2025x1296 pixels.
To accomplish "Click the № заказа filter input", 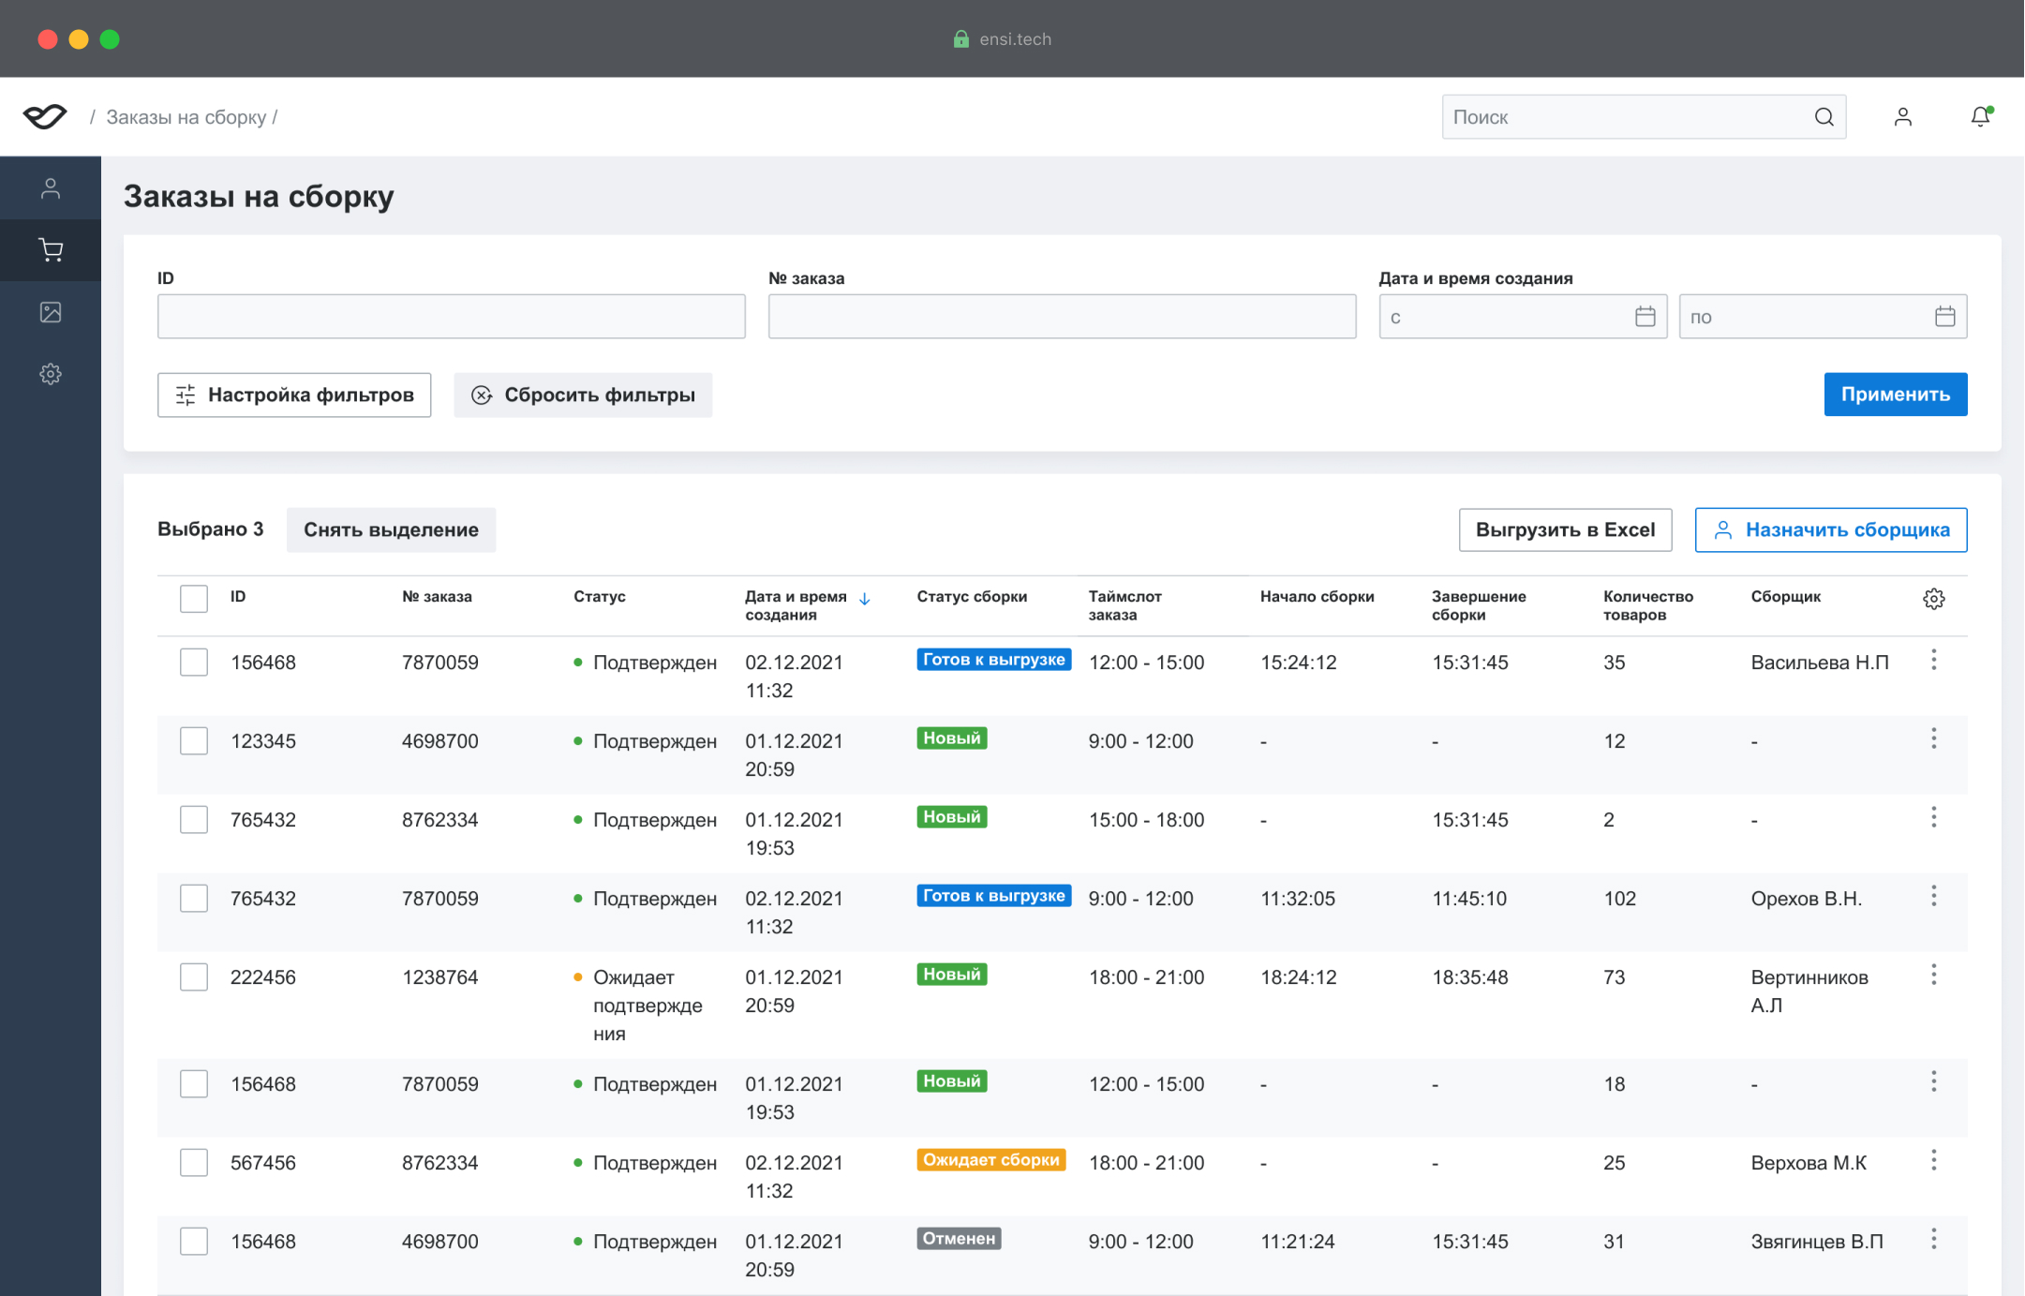I will (x=1062, y=317).
